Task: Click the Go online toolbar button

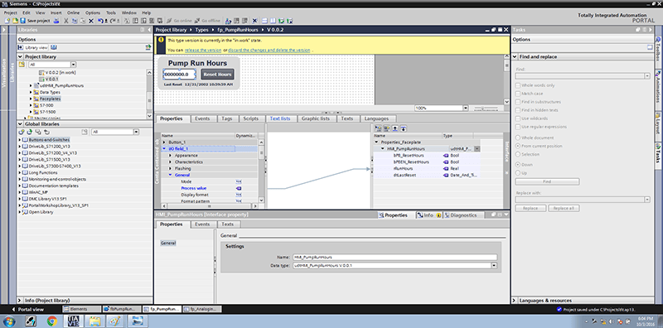Action: (179, 20)
